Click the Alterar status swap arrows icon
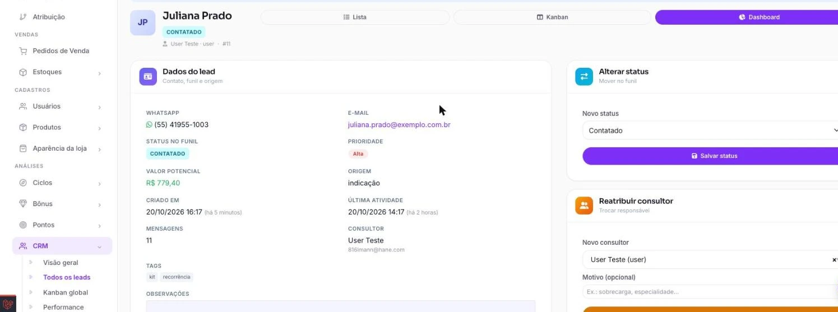This screenshot has width=838, height=312. (584, 76)
